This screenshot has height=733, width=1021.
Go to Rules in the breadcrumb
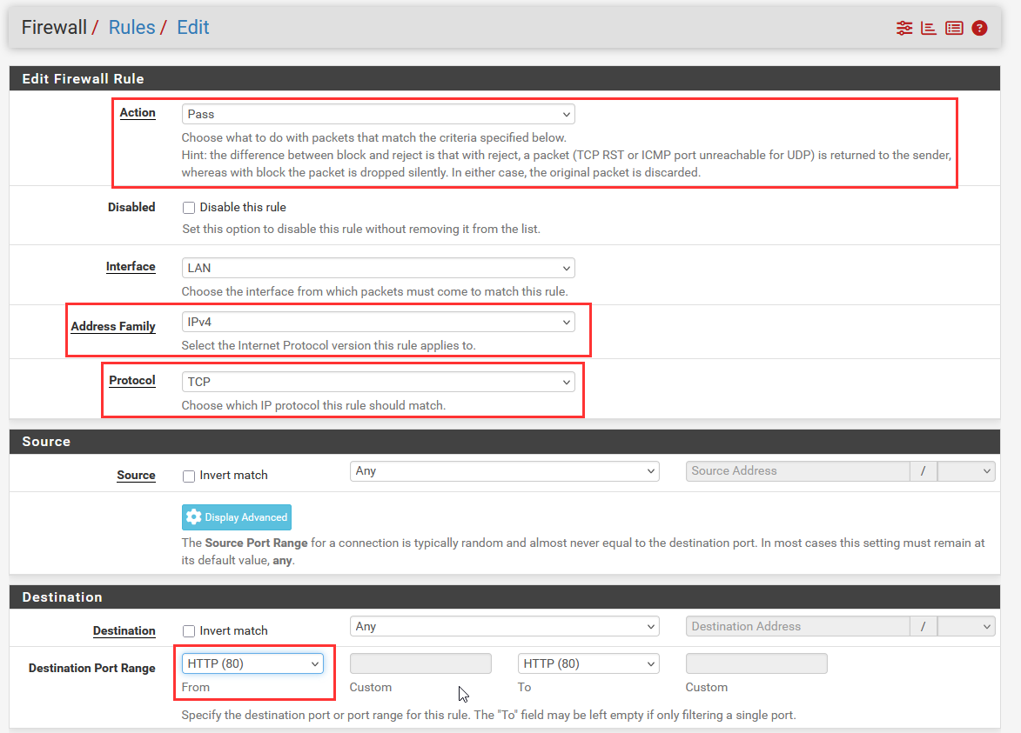(131, 27)
